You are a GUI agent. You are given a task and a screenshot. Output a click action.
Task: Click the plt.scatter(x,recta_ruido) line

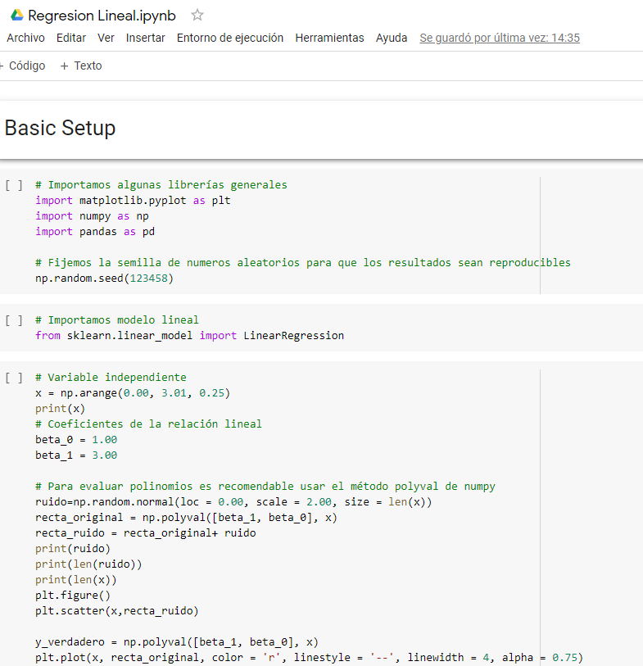[117, 611]
